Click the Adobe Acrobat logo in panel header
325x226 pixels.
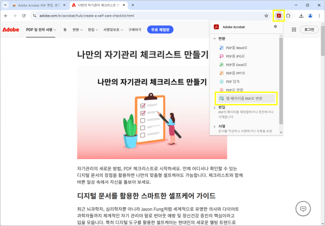(x=216, y=27)
